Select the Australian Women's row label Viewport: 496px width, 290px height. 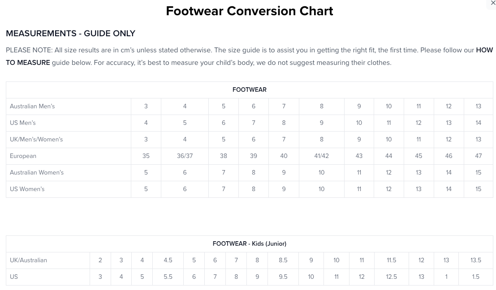click(x=37, y=173)
